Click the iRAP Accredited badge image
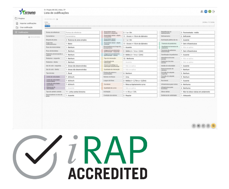 click(80, 157)
